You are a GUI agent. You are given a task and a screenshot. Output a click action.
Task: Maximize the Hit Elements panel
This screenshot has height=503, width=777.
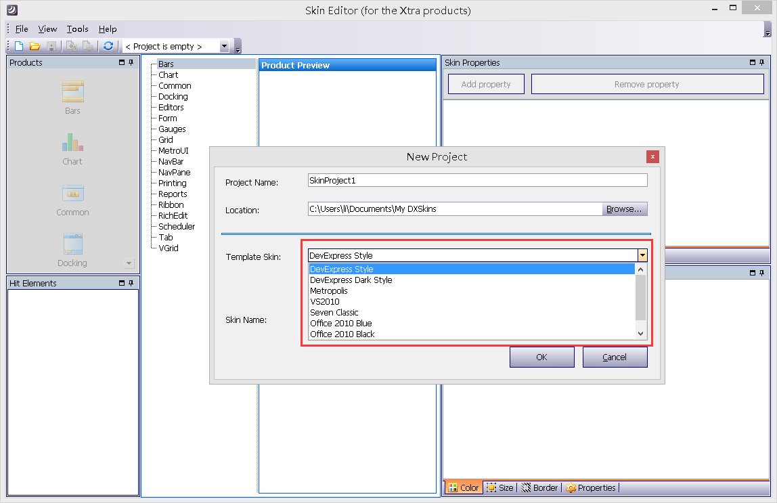point(122,283)
